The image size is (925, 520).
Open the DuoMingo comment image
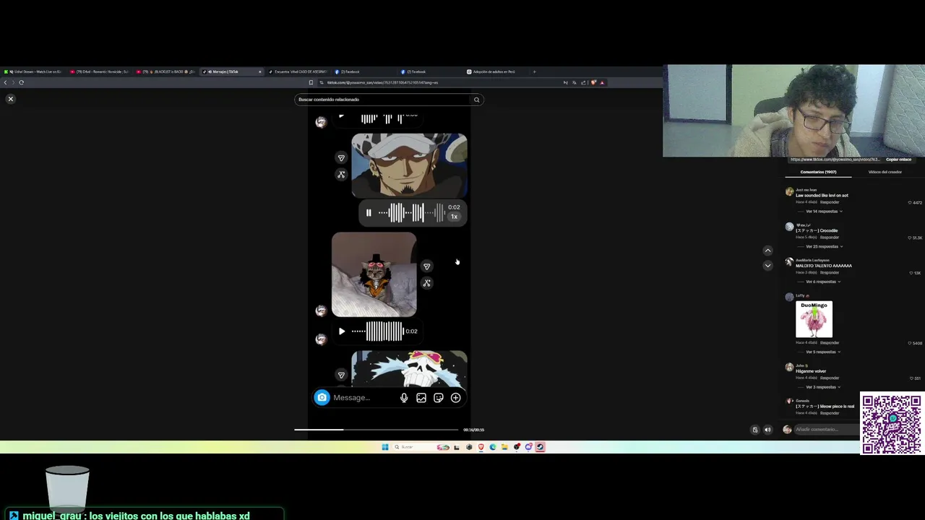tap(814, 319)
